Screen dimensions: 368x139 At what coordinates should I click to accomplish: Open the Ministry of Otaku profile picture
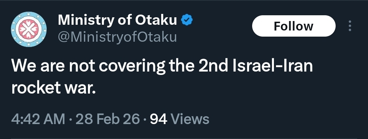click(29, 29)
